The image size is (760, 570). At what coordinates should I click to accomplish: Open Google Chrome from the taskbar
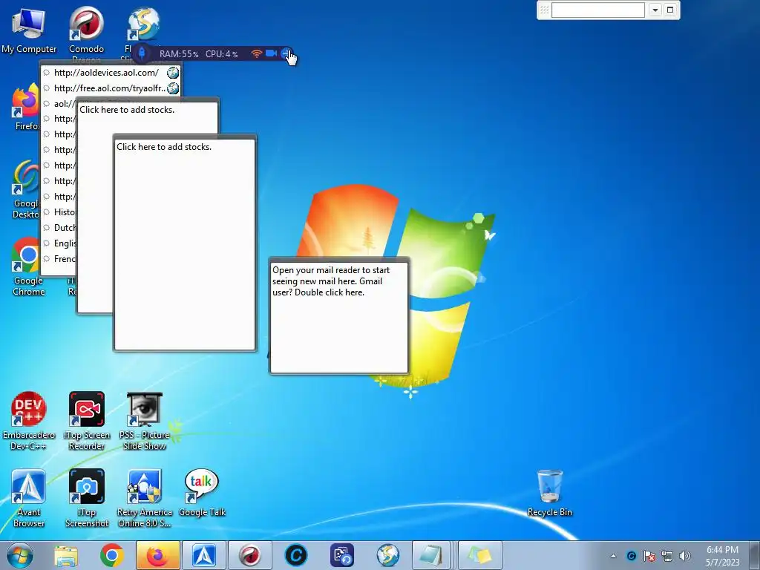coord(112,555)
